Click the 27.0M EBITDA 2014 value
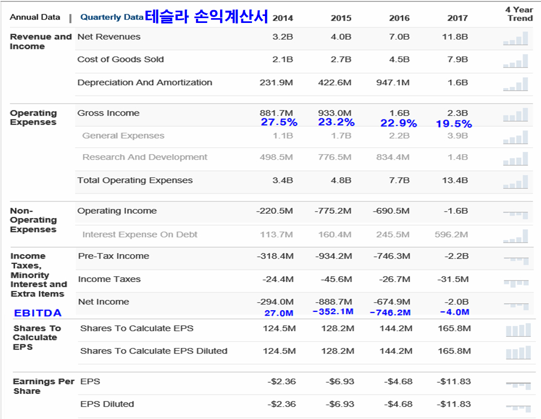The width and height of the screenshot is (541, 419). (279, 313)
